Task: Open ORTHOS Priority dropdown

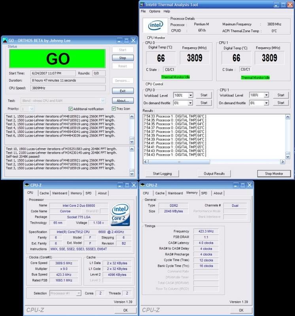Action: (32, 109)
